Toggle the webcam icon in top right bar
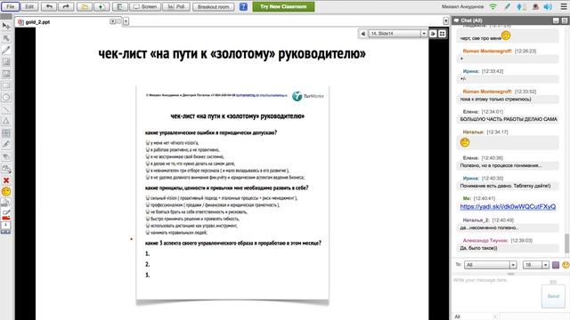Image resolution: width=570 pixels, height=320 pixels. point(535,6)
